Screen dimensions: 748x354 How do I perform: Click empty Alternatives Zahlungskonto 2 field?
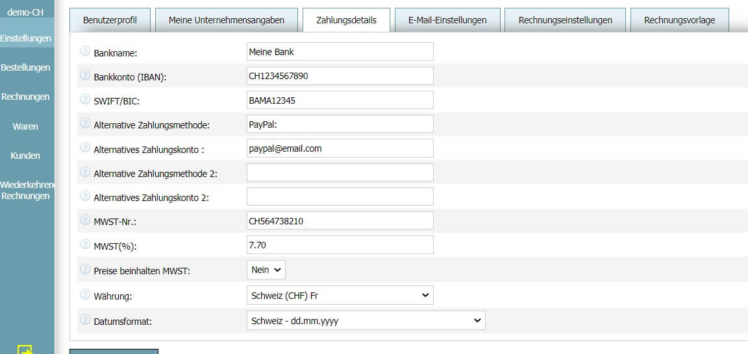pyautogui.click(x=340, y=196)
